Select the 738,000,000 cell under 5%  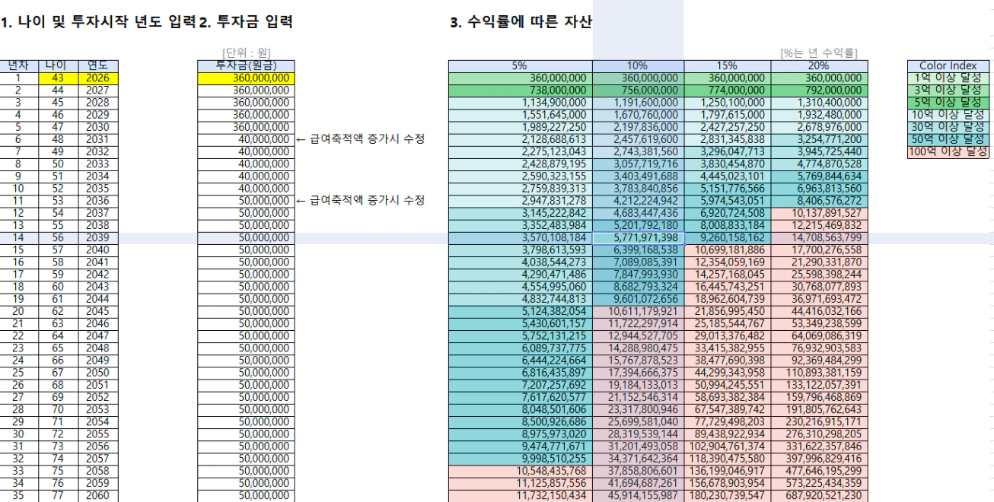520,90
